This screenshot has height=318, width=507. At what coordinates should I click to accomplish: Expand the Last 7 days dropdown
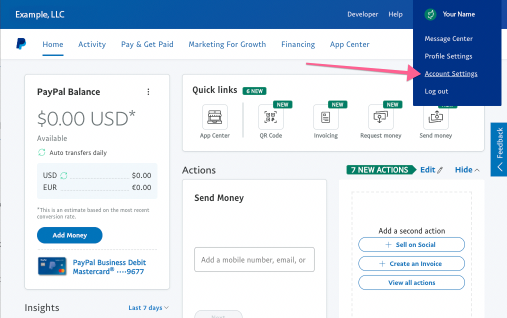coord(148,307)
